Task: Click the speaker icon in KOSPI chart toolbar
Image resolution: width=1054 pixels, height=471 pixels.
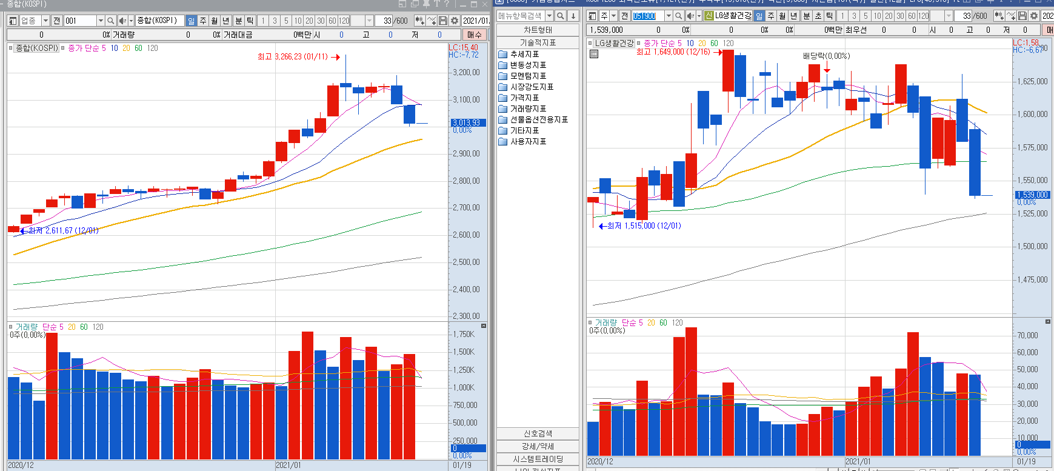Action: [122, 21]
